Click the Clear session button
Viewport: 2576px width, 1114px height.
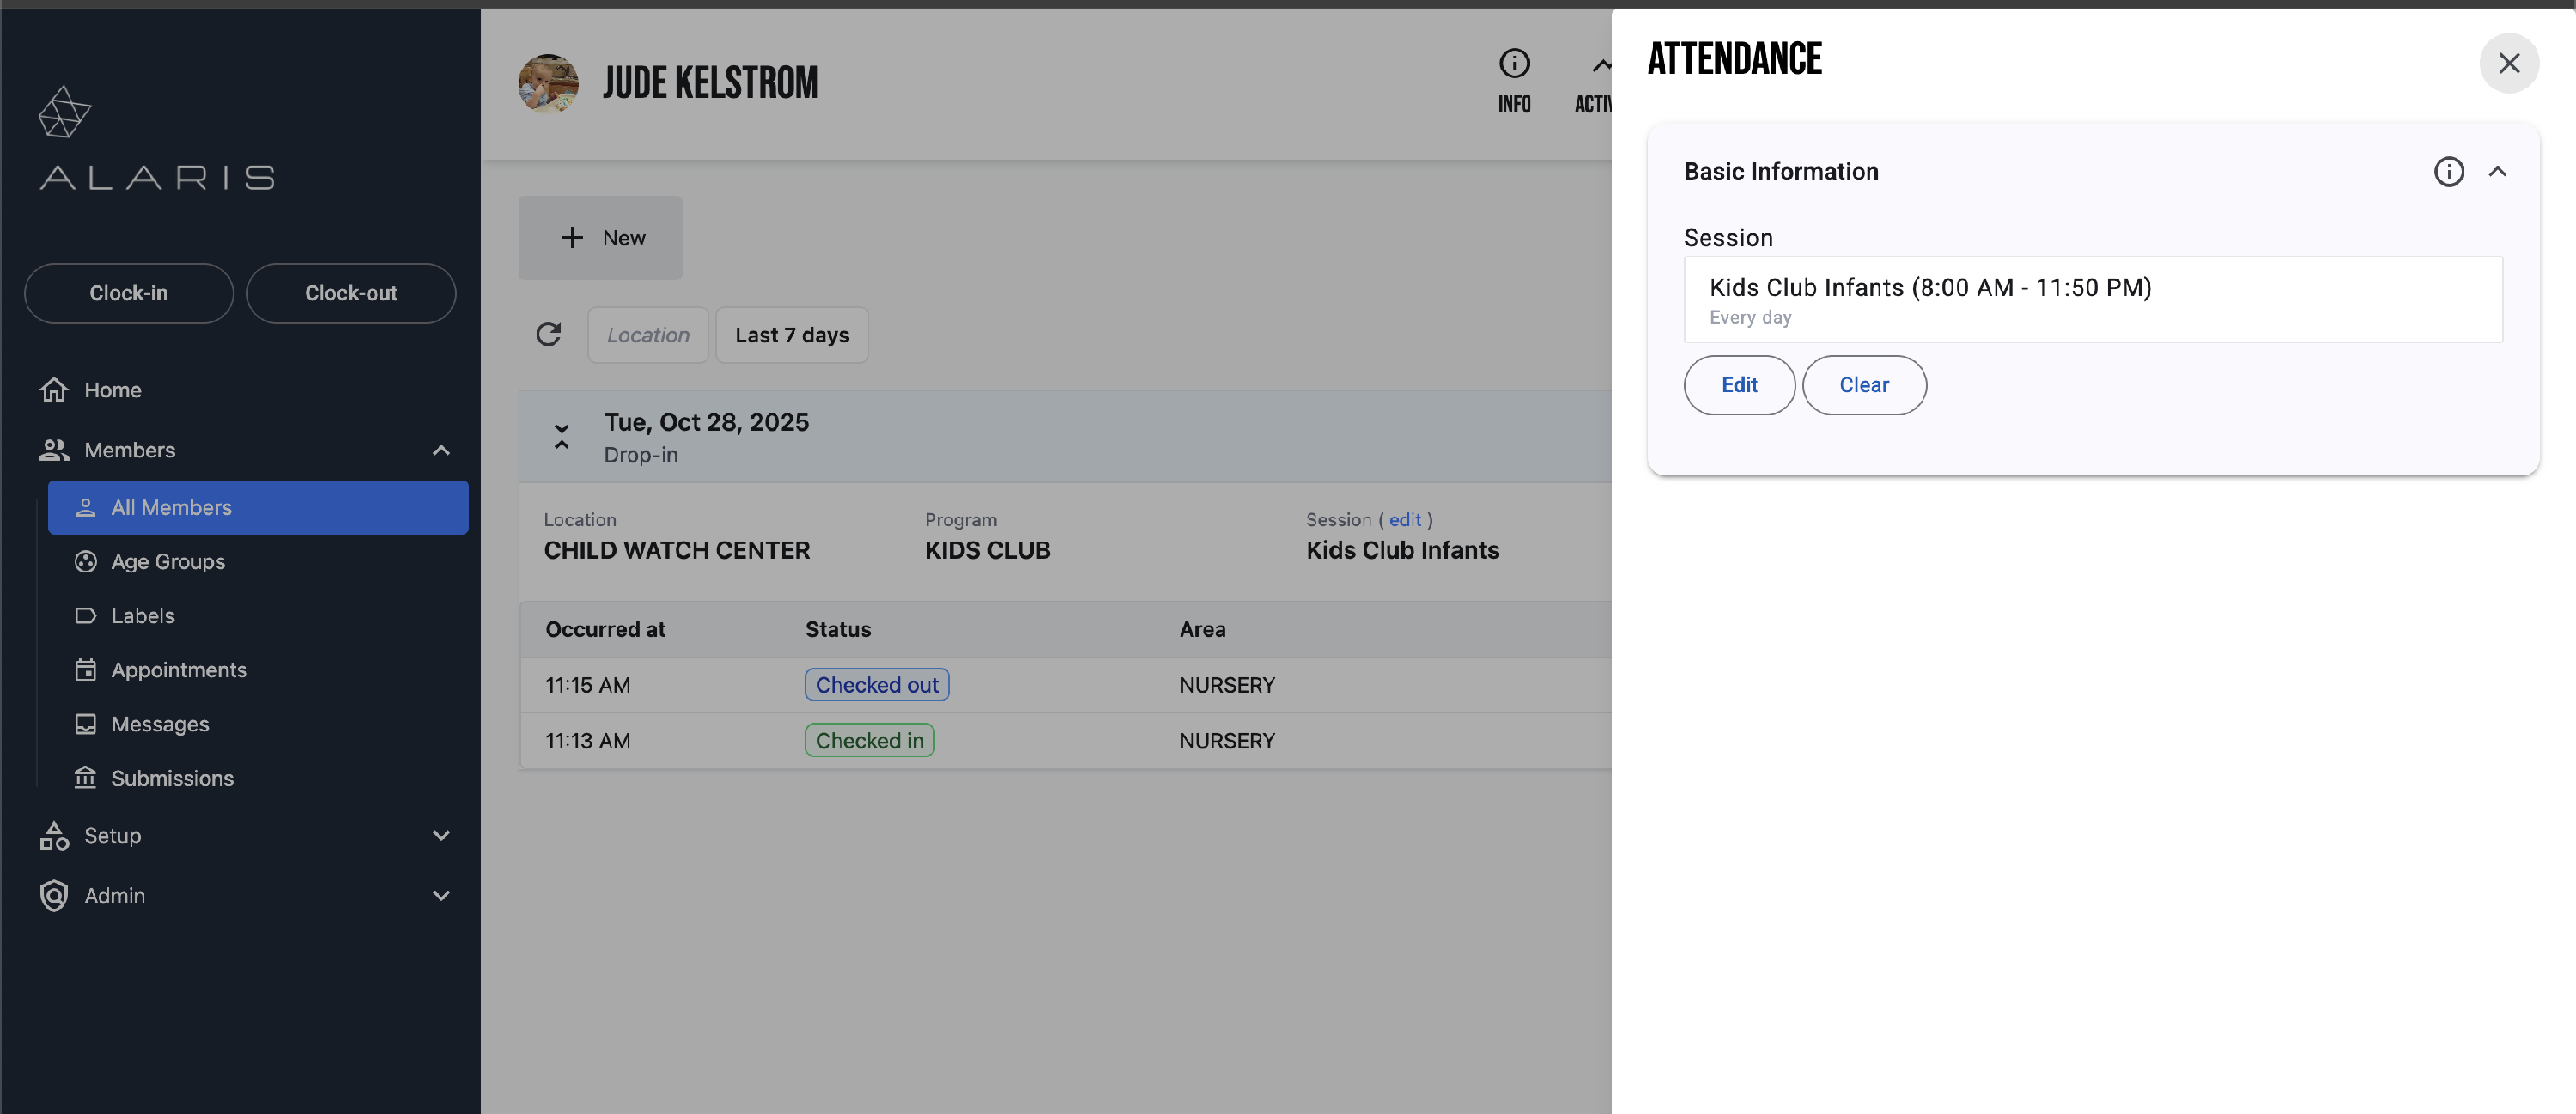[1863, 385]
